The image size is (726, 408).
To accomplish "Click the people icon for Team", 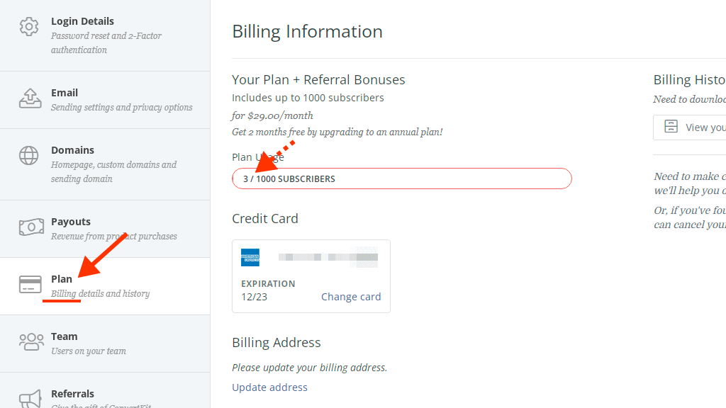I will [x=31, y=342].
